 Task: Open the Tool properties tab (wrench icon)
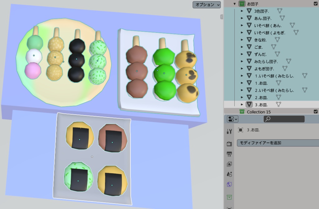(x=229, y=131)
